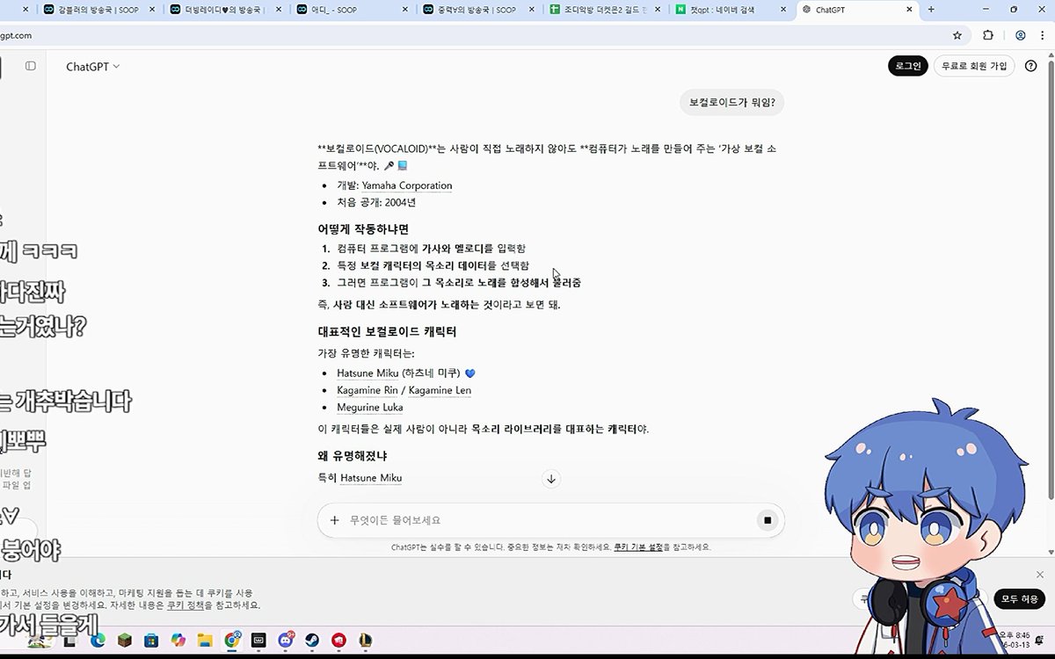This screenshot has height=659, width=1055.
Task: Dismiss the cookie banner with X
Action: [1040, 575]
